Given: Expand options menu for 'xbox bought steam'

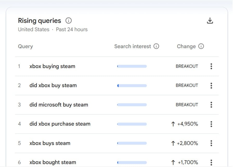Looking at the screenshot, I should click(x=211, y=162).
